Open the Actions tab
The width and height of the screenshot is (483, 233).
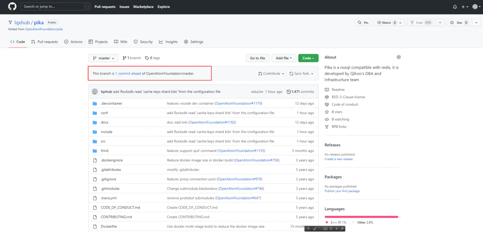coord(73,42)
